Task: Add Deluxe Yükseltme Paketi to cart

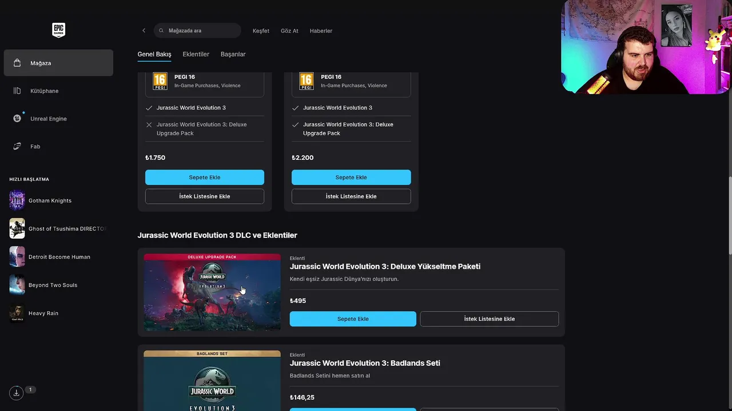Action: (353, 319)
